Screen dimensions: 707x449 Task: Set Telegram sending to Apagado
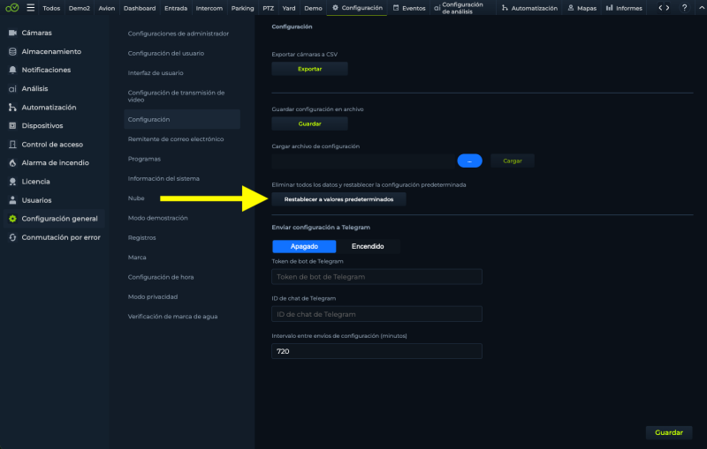[x=304, y=246]
